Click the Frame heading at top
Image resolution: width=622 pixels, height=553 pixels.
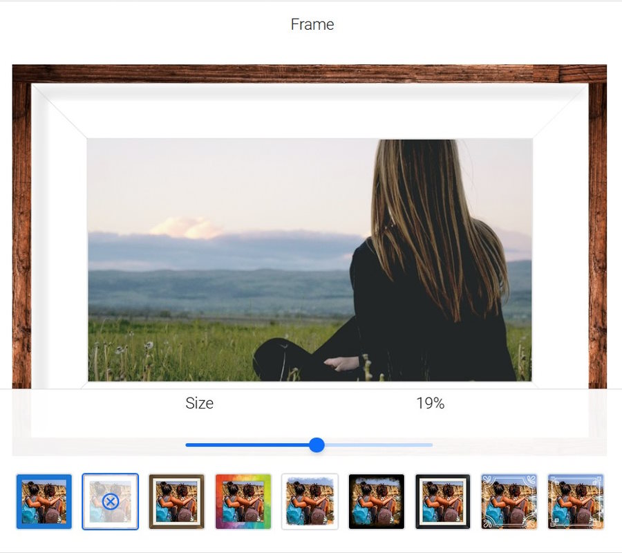pyautogui.click(x=312, y=24)
